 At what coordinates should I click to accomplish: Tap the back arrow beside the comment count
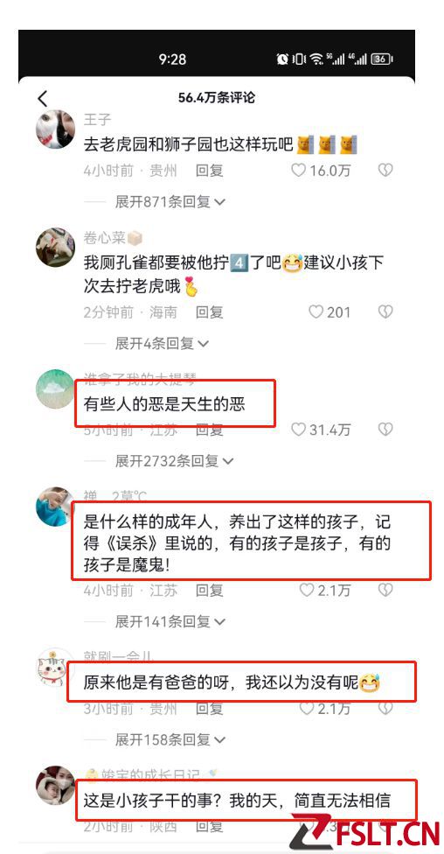[x=43, y=99]
